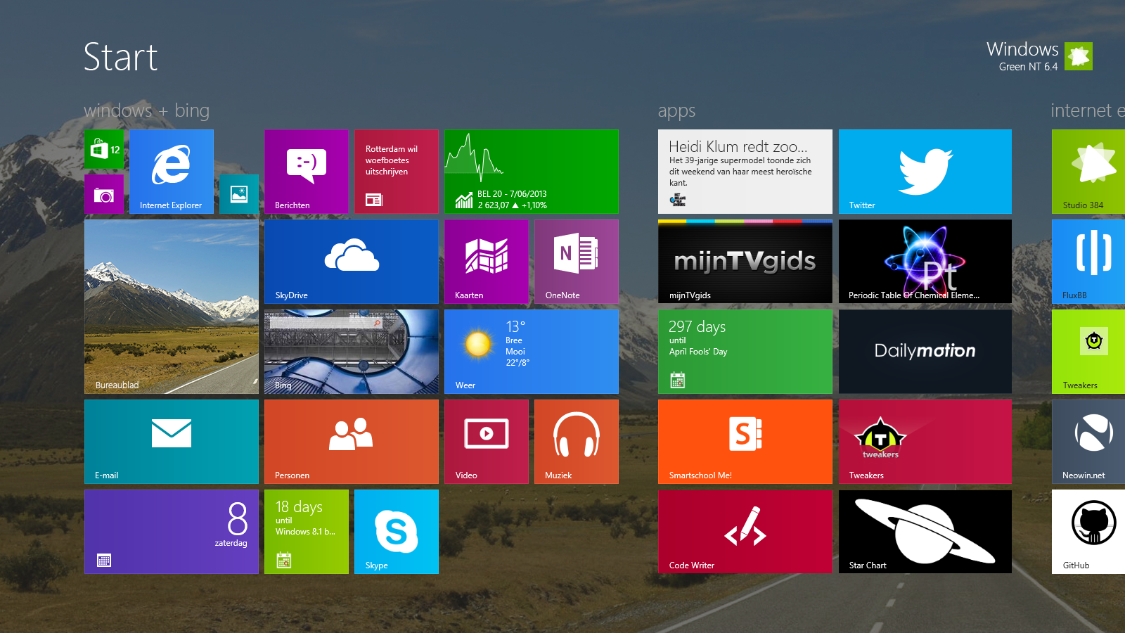This screenshot has width=1125, height=633.
Task: Open the Star Chart tile
Action: 925,532
